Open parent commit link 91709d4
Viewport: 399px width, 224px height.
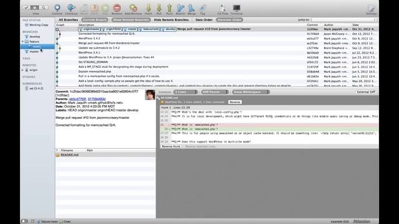click(97, 99)
